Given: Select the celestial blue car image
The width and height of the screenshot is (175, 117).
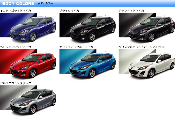Looking at the screenshot, I should click(92, 65).
